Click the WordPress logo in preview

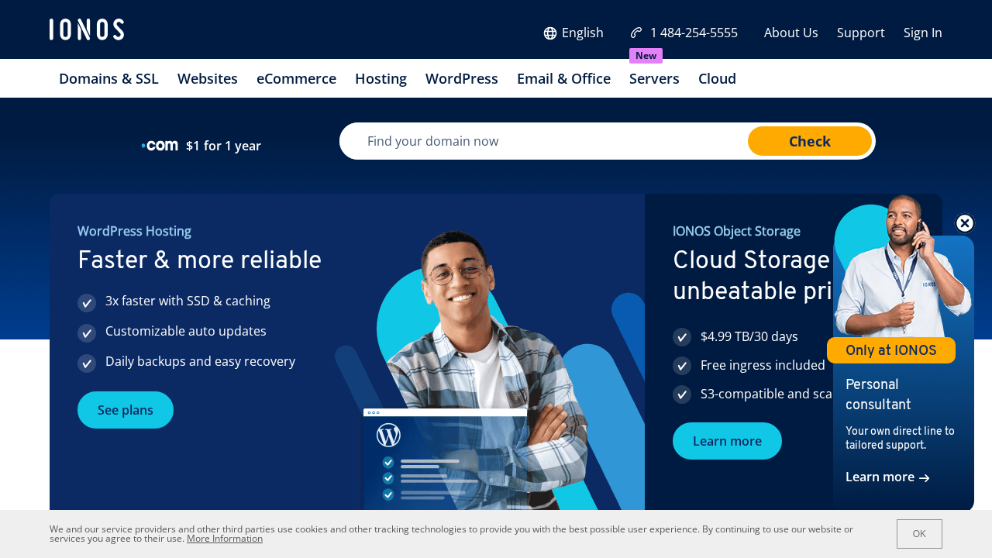[x=388, y=436]
